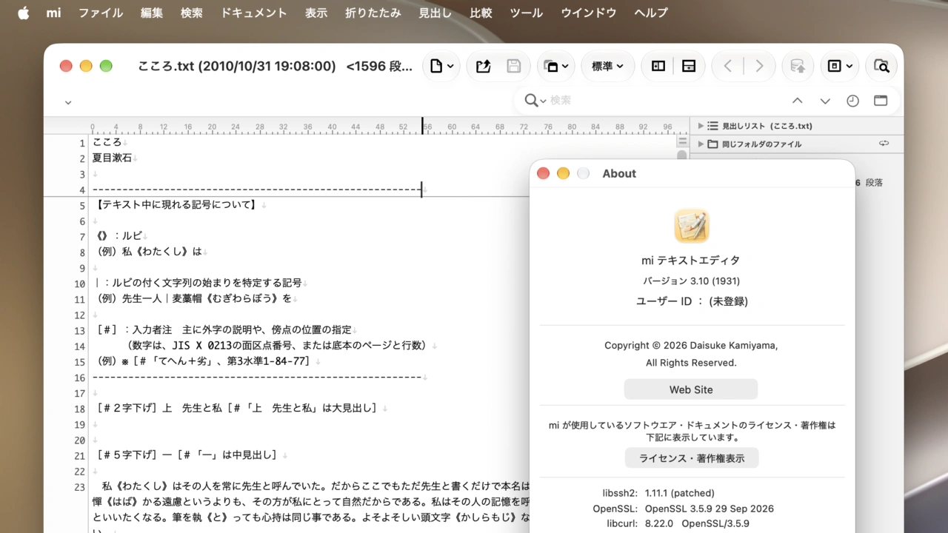948x533 pixels.
Task: Open the 比較 menu
Action: pos(481,13)
